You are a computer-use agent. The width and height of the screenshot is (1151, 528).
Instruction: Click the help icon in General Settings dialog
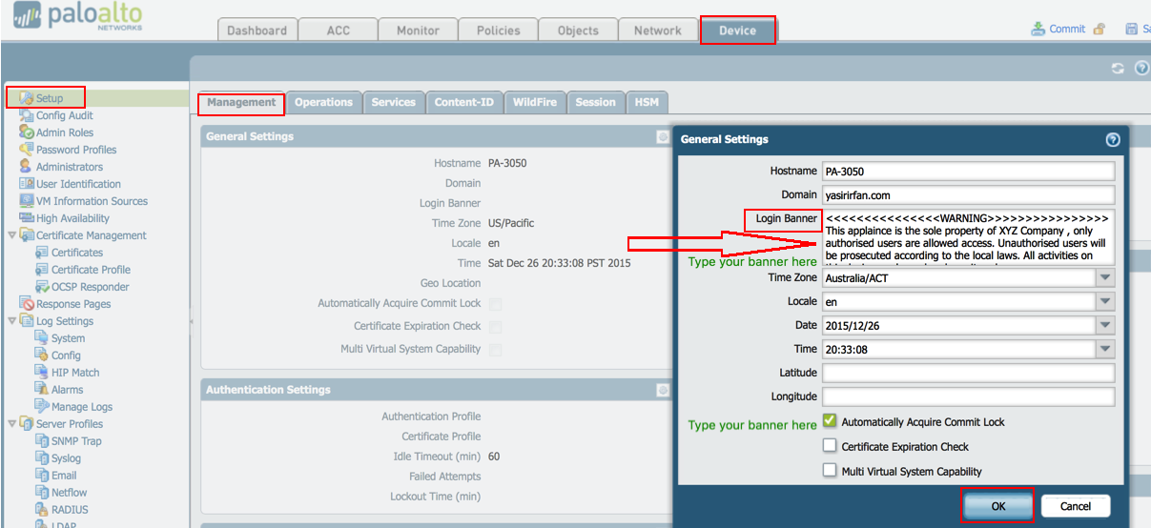tap(1112, 139)
